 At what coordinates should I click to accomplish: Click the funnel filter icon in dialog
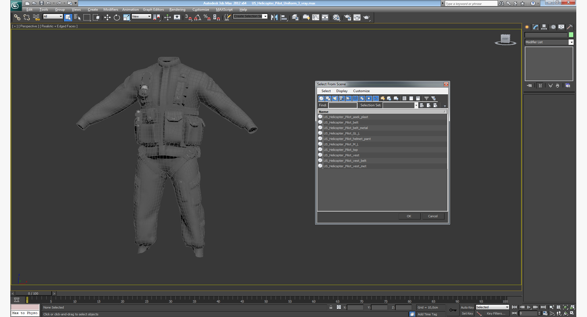[x=426, y=98]
